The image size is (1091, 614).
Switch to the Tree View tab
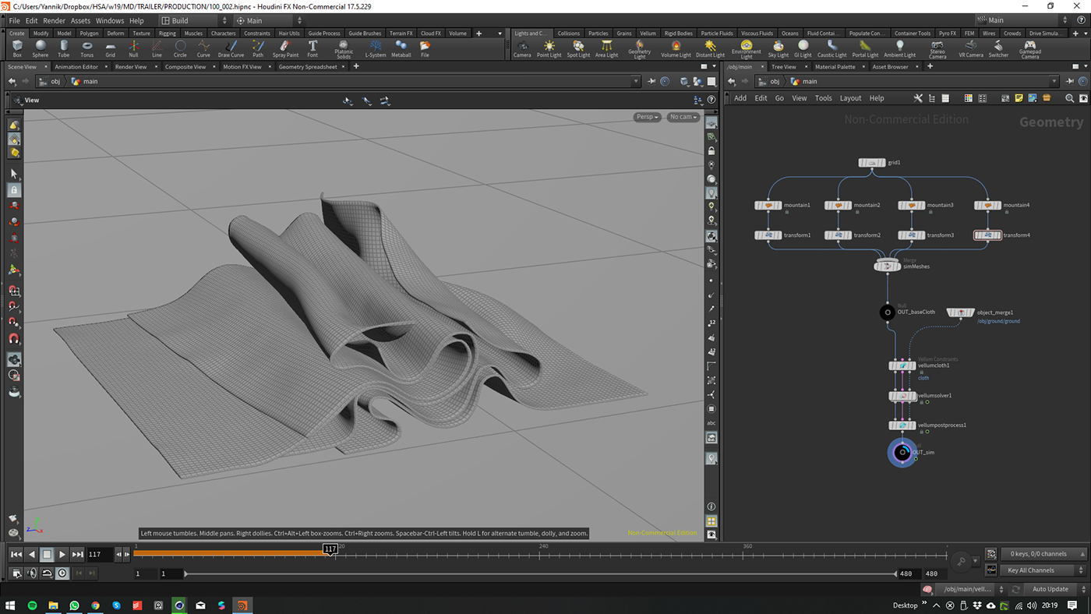(x=783, y=67)
